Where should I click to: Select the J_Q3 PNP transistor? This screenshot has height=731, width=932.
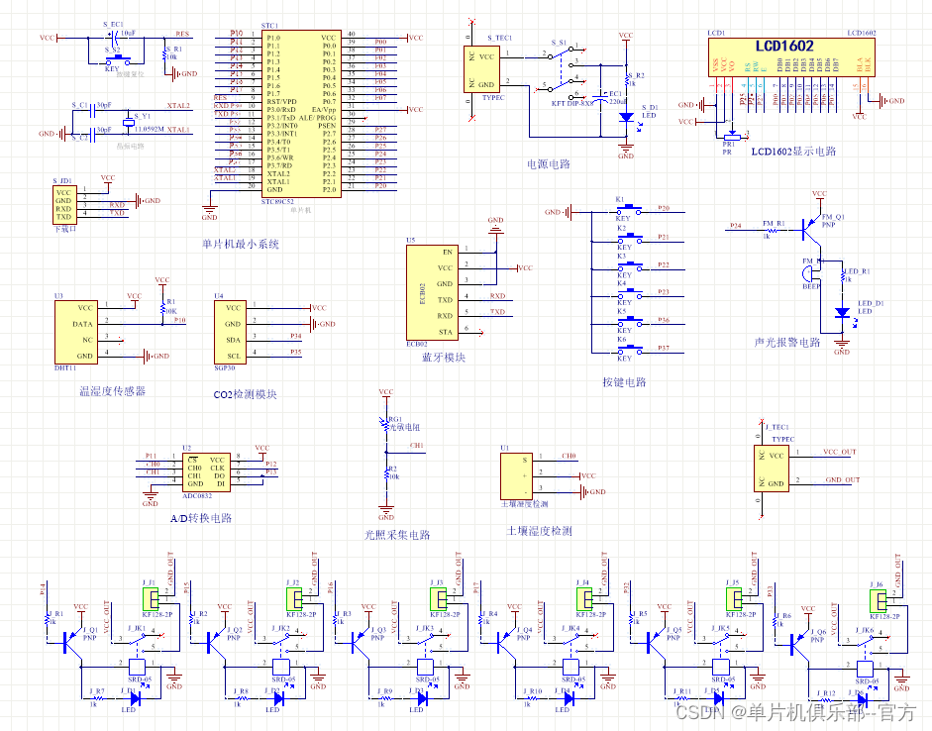(x=360, y=642)
